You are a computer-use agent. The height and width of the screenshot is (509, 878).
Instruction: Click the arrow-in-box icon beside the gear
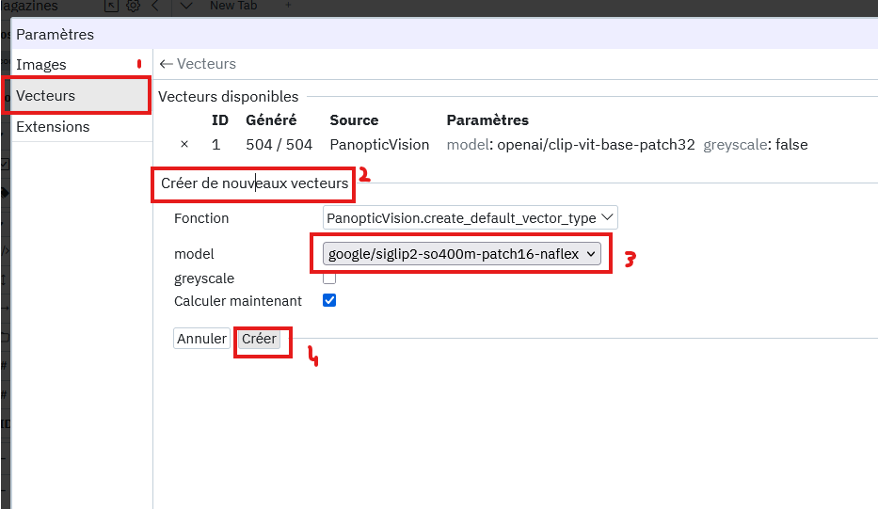[x=112, y=6]
